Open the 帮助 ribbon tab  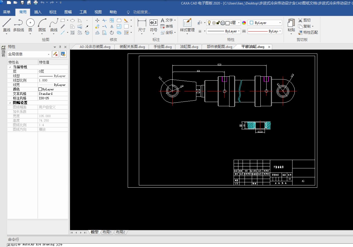(113, 12)
